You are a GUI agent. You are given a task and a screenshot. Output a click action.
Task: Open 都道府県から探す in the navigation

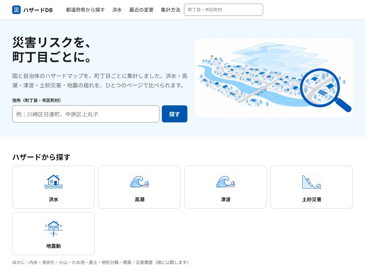[85, 10]
